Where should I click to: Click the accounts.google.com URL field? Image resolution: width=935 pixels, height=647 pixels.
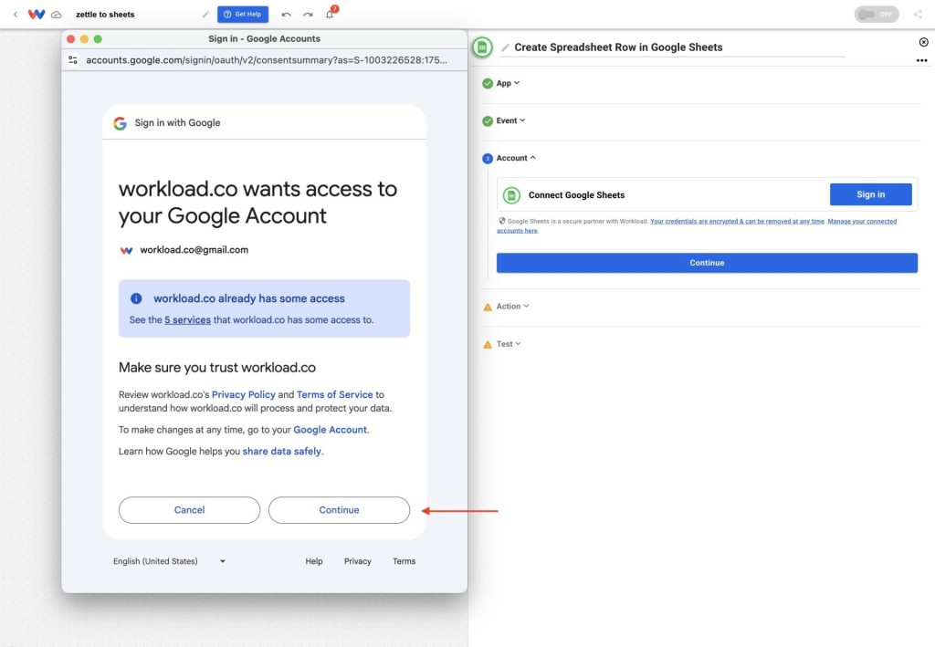[x=267, y=60]
